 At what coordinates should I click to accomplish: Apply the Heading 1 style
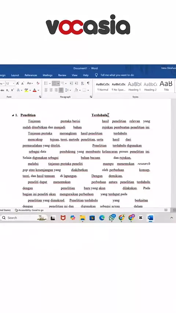pos(135,86)
